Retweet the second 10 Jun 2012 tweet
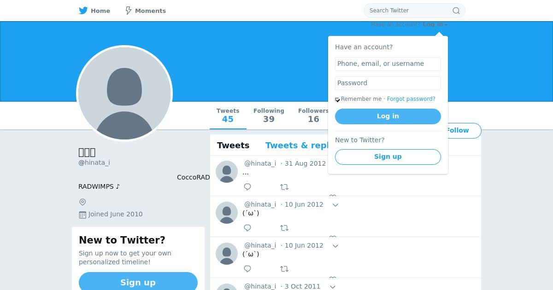Viewport: 553px width, 290px height. coord(284,269)
